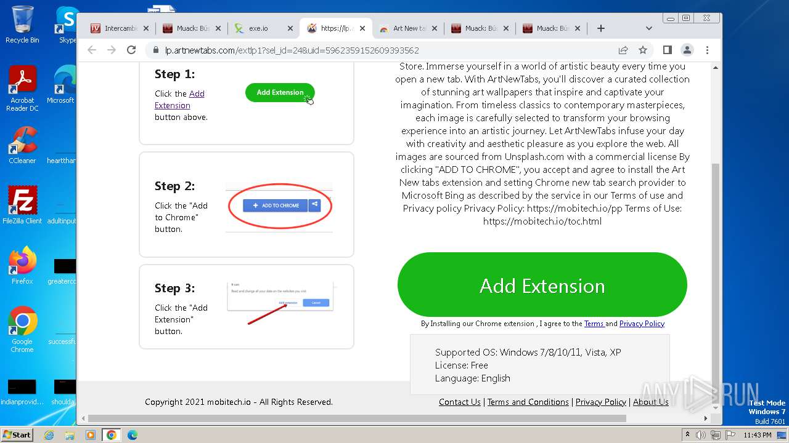Viewport: 789px width, 443px height.
Task: Click the horizontal scrollbar thumb
Action: [357, 418]
